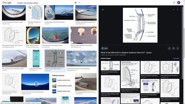Viewport: 185px width, 104px height.
Task: Select related search 'airplane window view'
Action: [x=62, y=80]
